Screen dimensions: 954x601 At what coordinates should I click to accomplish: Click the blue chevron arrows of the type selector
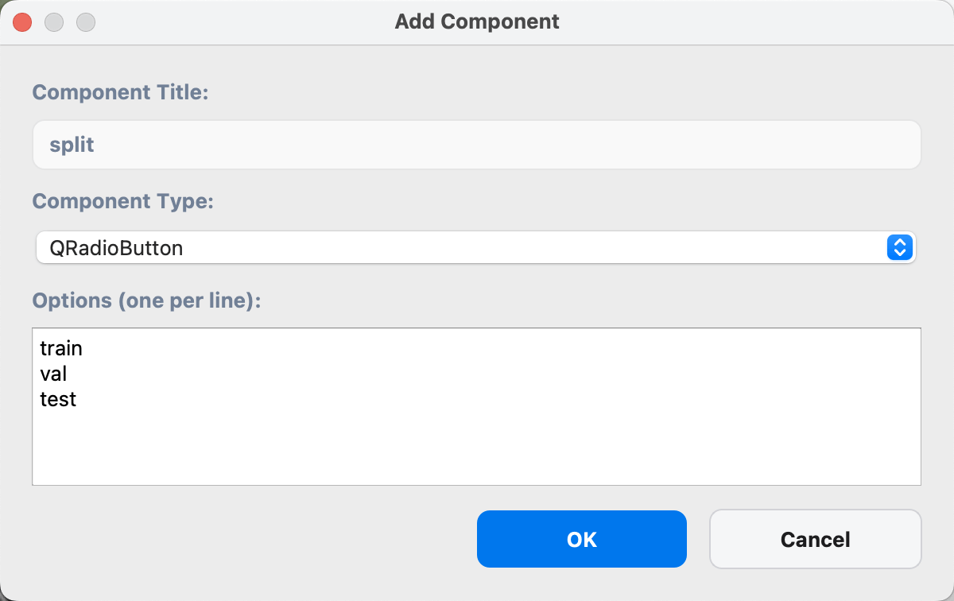point(898,247)
